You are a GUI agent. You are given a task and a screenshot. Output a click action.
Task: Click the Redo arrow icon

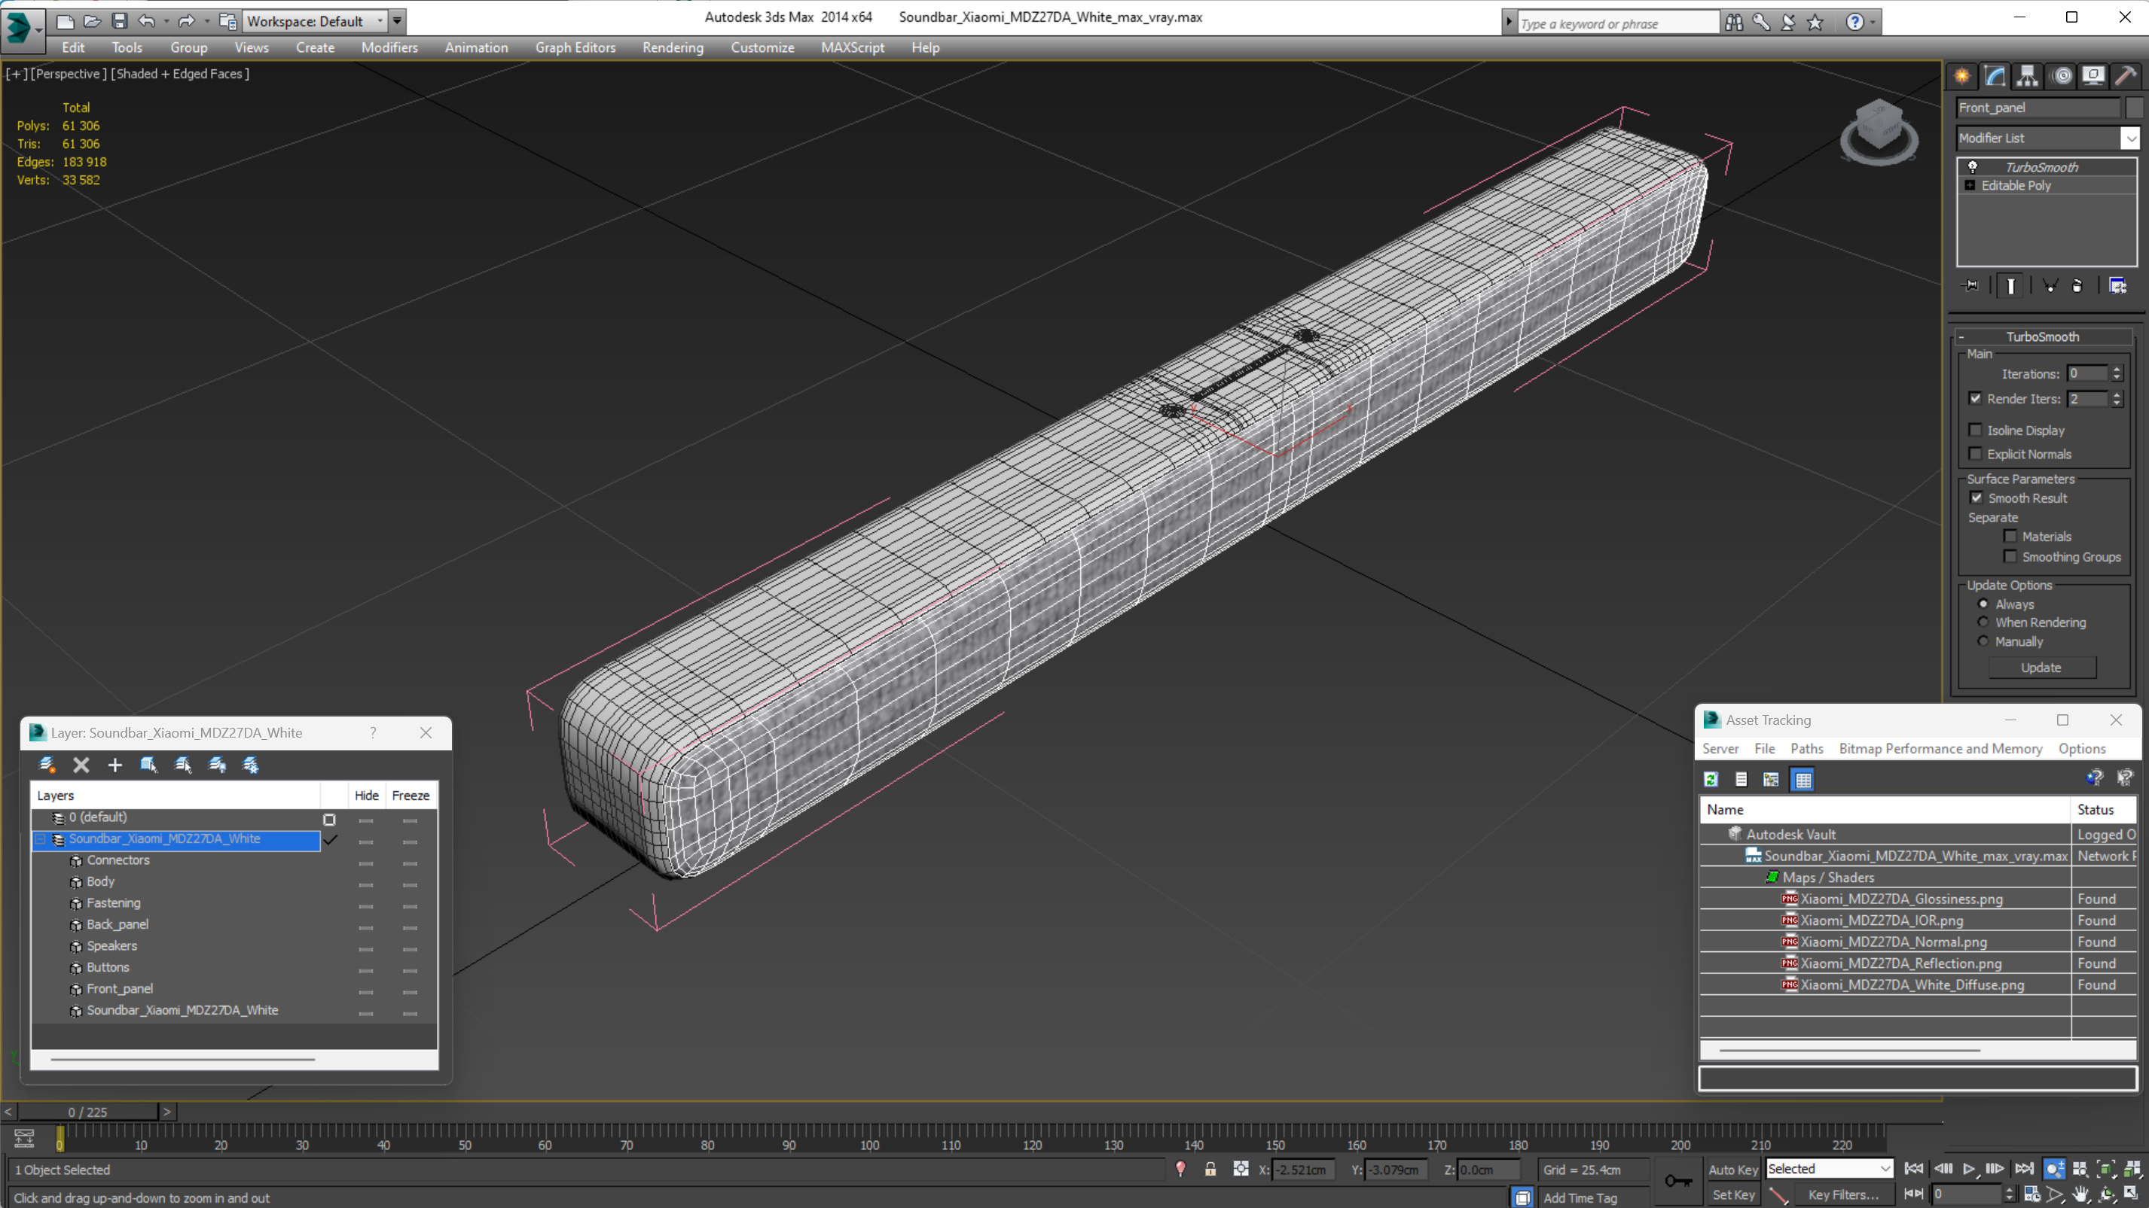[186, 21]
